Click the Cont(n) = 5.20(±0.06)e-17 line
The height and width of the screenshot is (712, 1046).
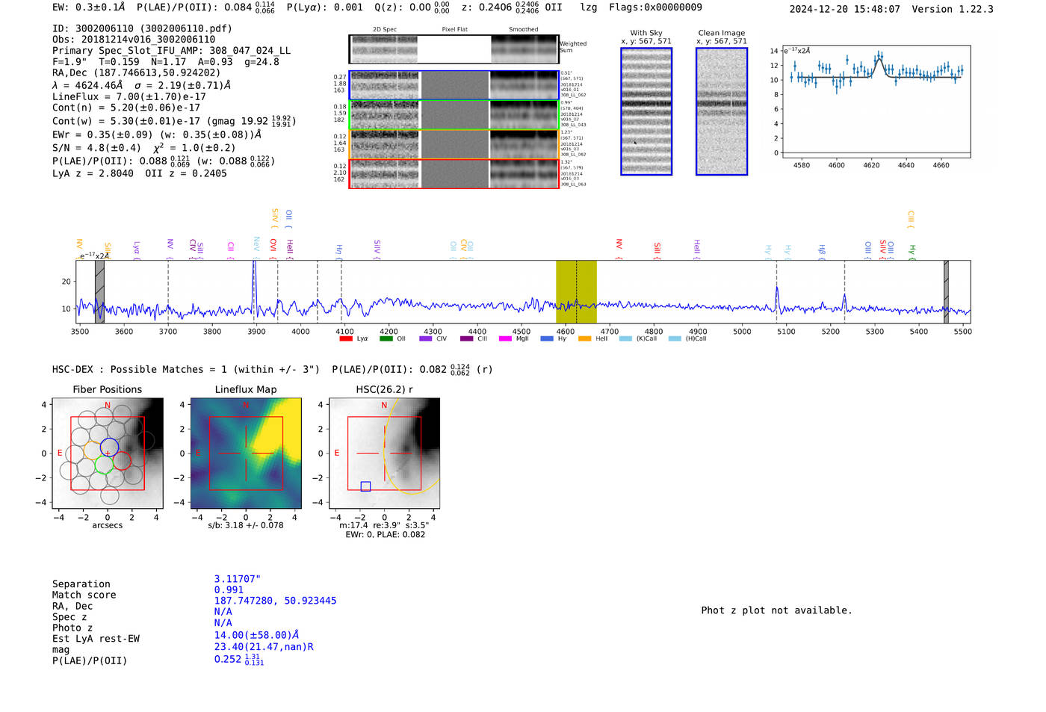pyautogui.click(x=126, y=108)
